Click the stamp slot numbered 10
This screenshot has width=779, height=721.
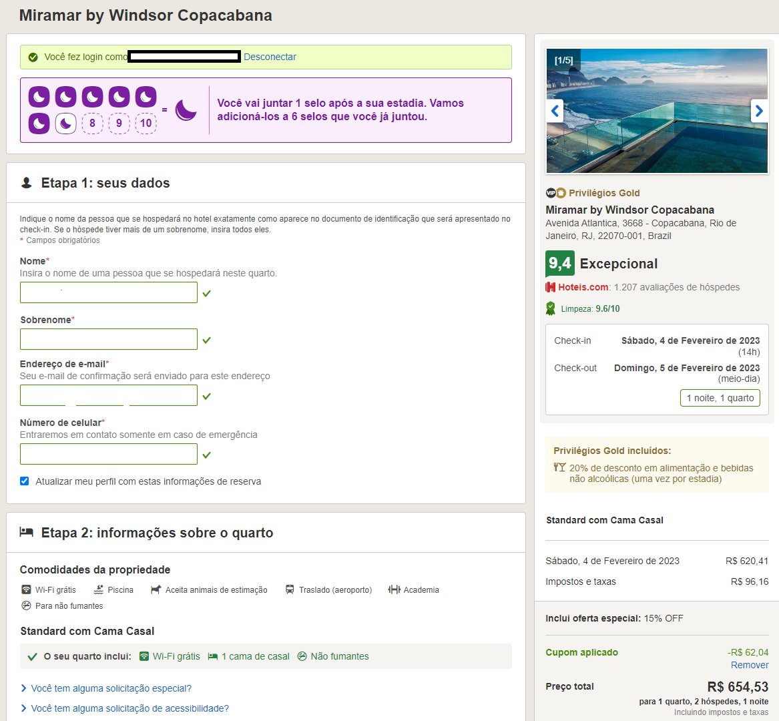click(x=146, y=124)
